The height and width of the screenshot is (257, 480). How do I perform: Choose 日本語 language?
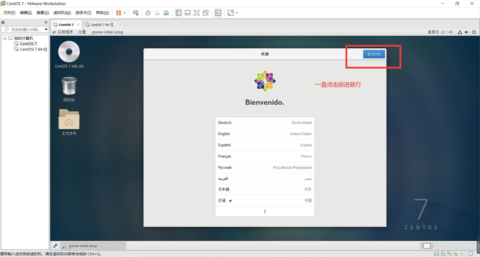click(x=265, y=189)
